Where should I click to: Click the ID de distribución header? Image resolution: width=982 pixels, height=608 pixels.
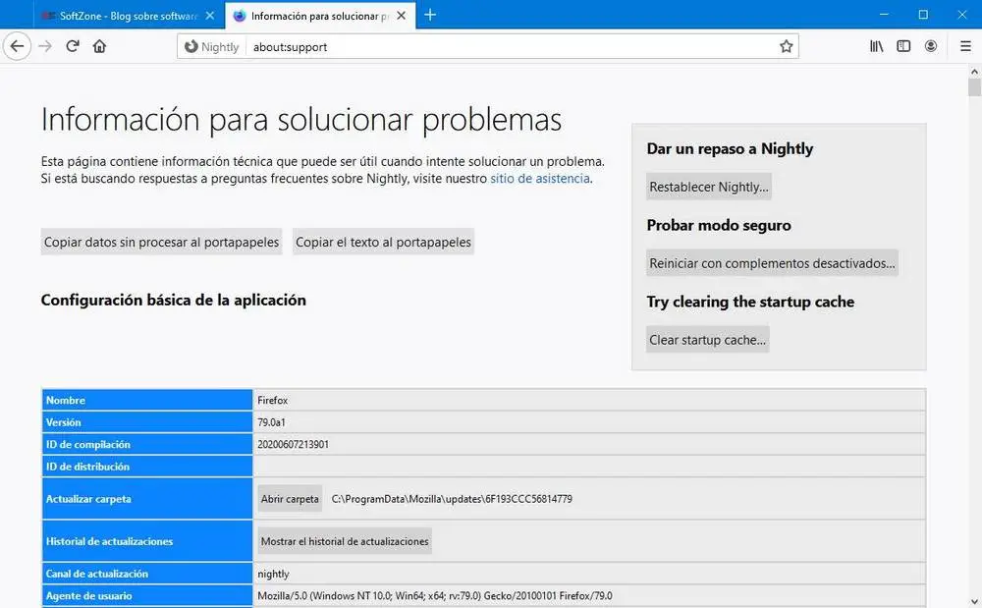(x=147, y=467)
